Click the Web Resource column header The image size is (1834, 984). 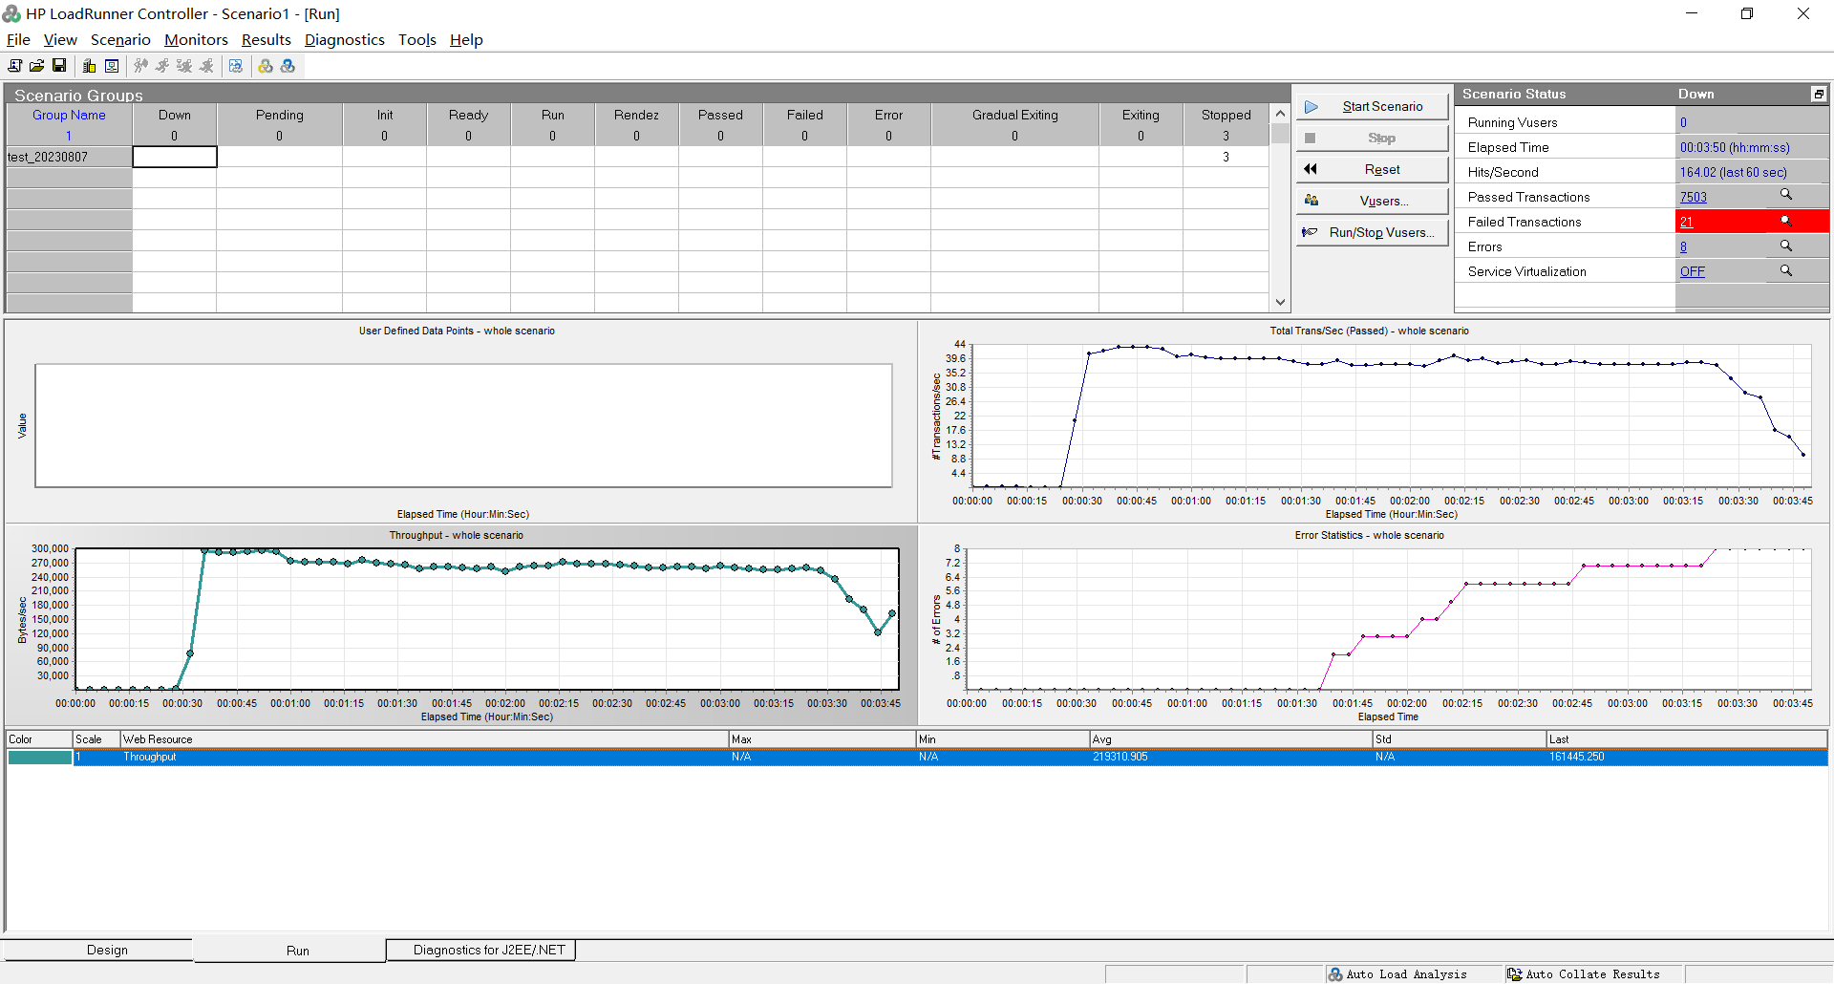pos(424,739)
